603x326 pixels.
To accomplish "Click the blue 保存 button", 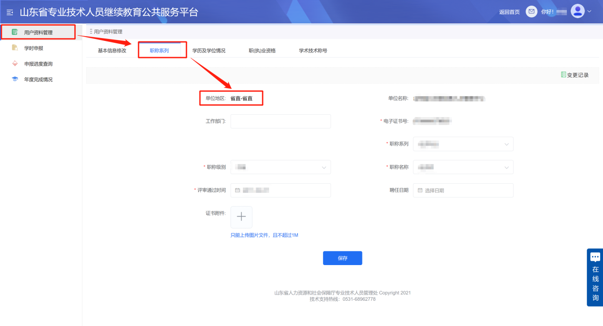I will coord(342,258).
